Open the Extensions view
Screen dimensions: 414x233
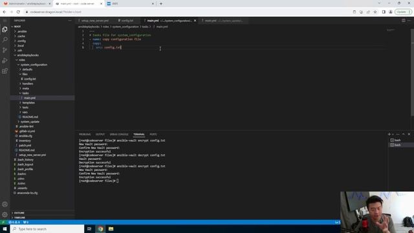pos(5,71)
